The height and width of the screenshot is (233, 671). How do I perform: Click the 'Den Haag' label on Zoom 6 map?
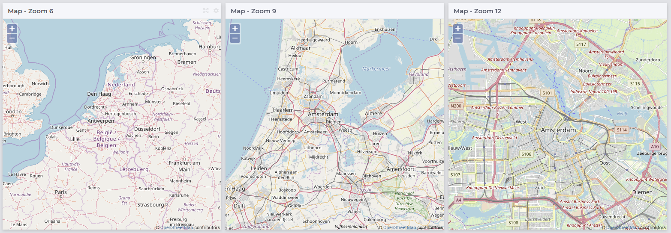point(98,94)
